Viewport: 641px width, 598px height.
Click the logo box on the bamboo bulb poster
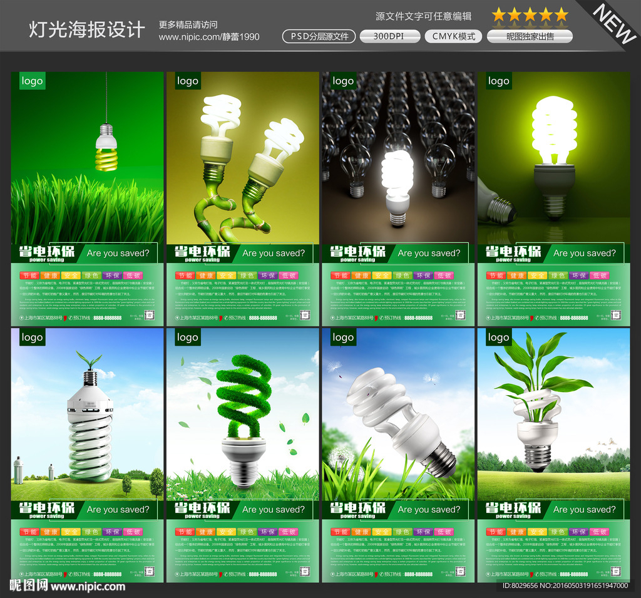point(187,81)
